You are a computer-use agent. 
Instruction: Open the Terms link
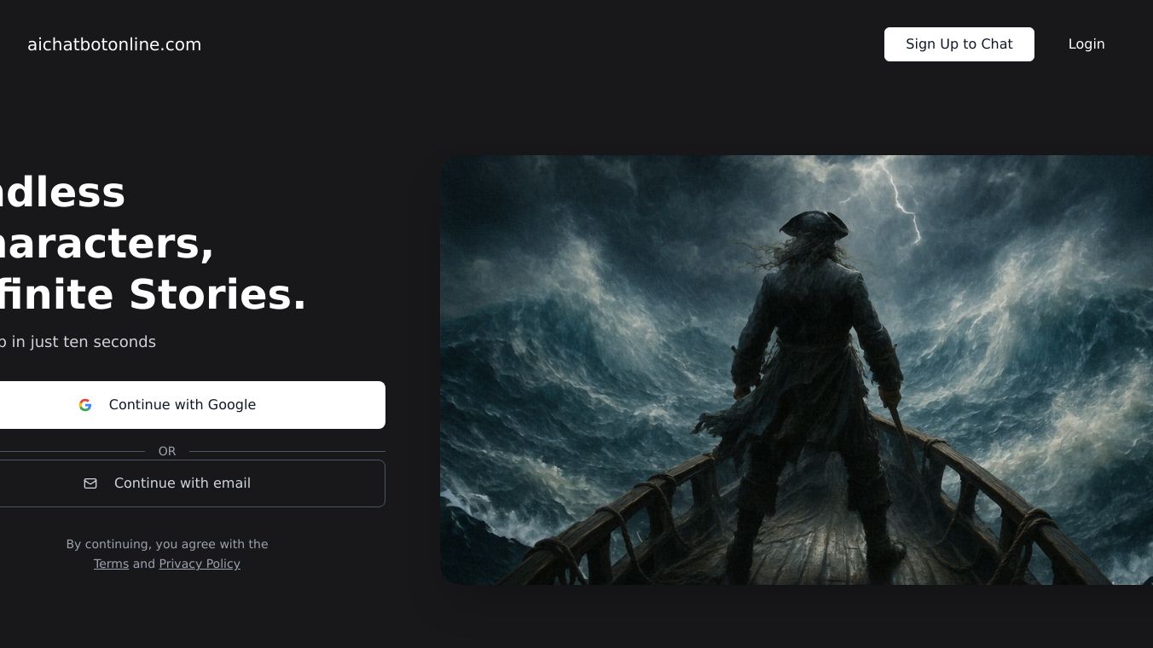pyautogui.click(x=111, y=564)
